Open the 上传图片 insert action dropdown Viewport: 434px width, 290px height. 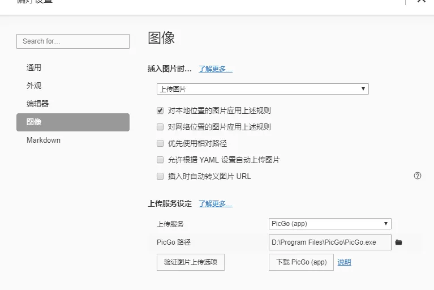[263, 89]
